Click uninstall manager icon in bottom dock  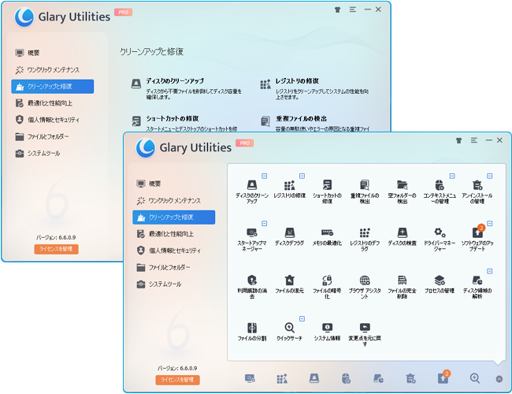click(410, 379)
